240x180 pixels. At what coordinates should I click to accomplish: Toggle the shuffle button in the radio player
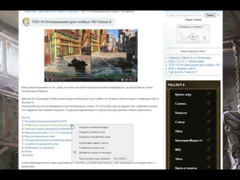pyautogui.click(x=183, y=37)
